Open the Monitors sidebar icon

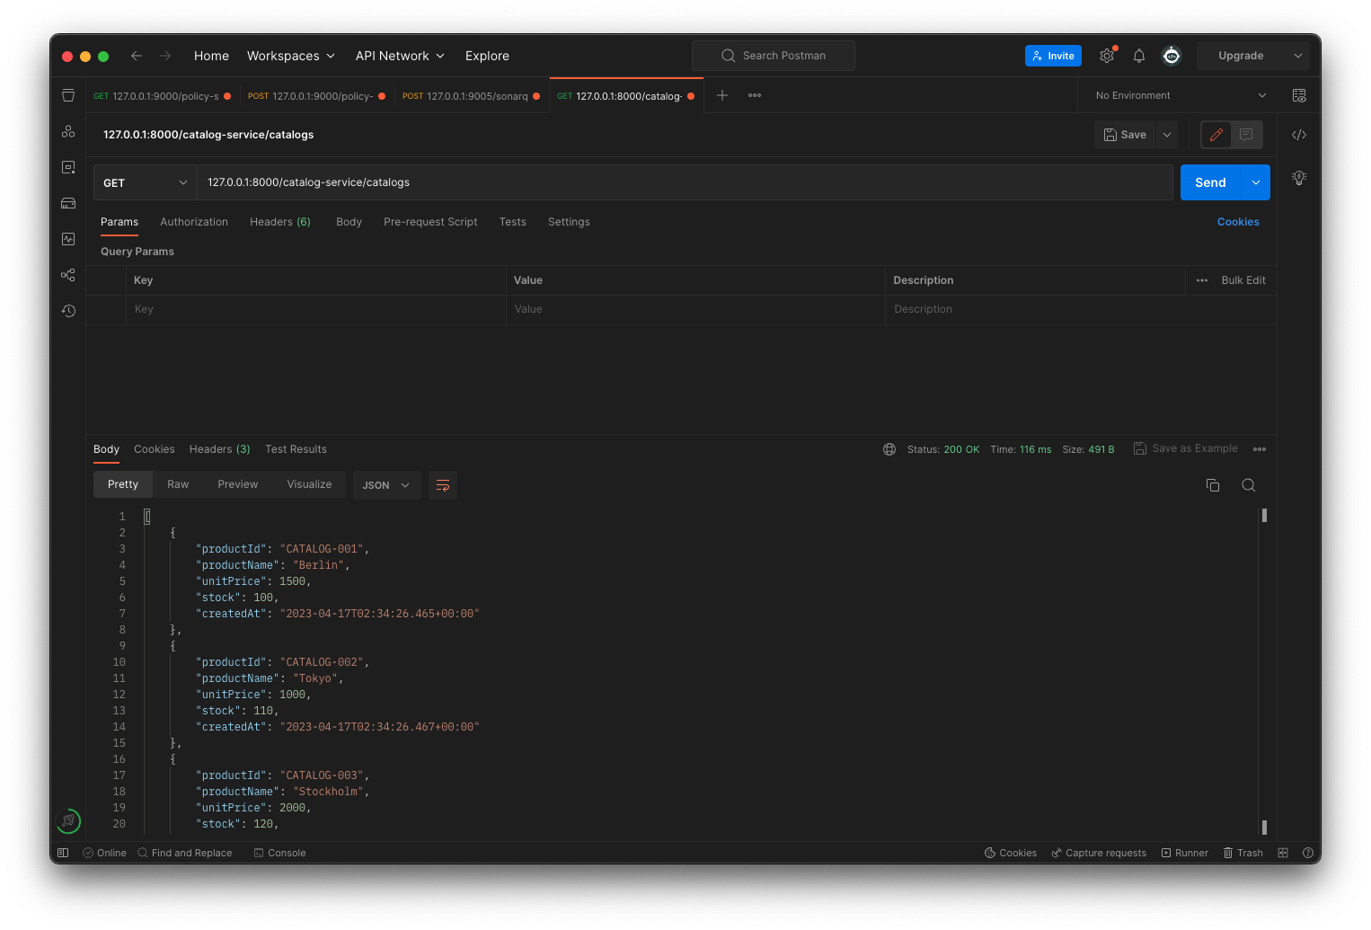click(68, 239)
